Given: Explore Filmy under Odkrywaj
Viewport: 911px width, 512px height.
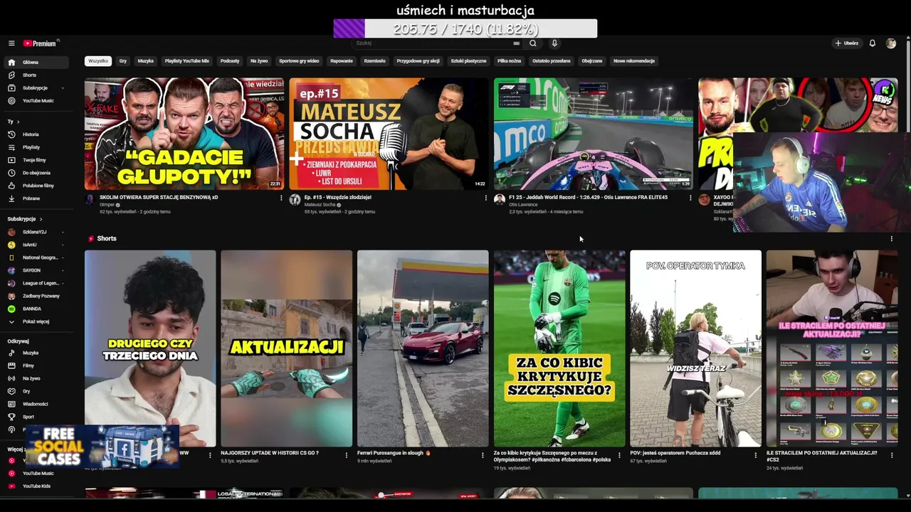Looking at the screenshot, I should point(36,366).
